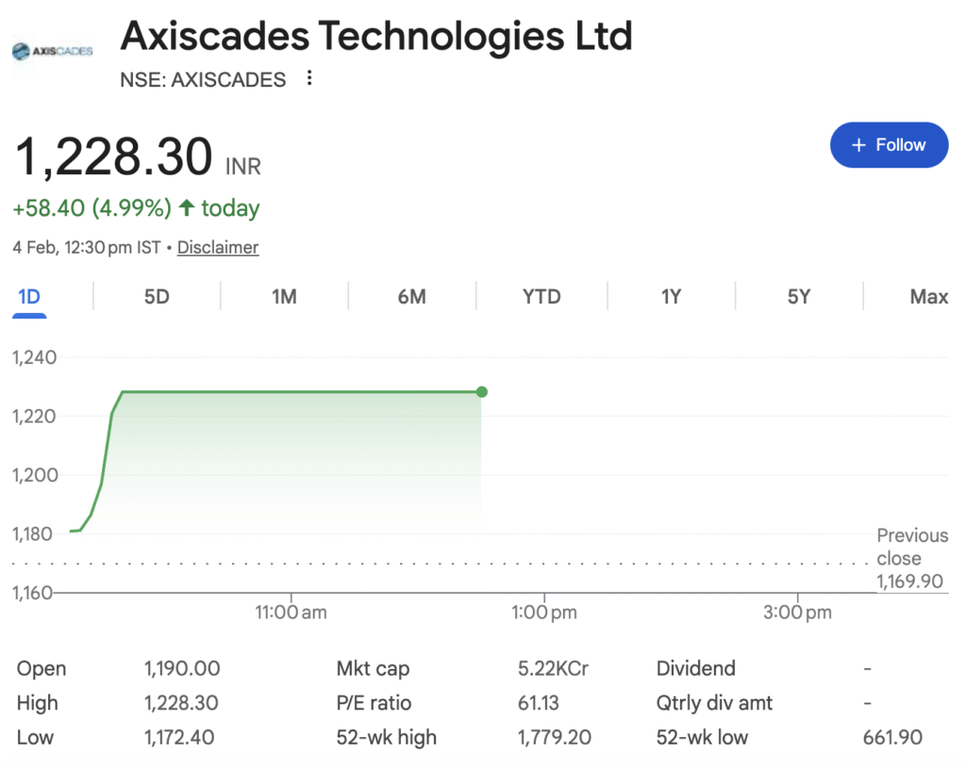The image size is (966, 768).
Task: Switch to the 1M chart tab
Action: tap(284, 297)
